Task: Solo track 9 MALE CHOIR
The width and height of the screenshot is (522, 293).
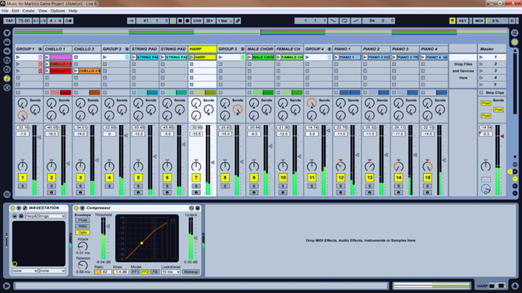Action: tap(254, 186)
